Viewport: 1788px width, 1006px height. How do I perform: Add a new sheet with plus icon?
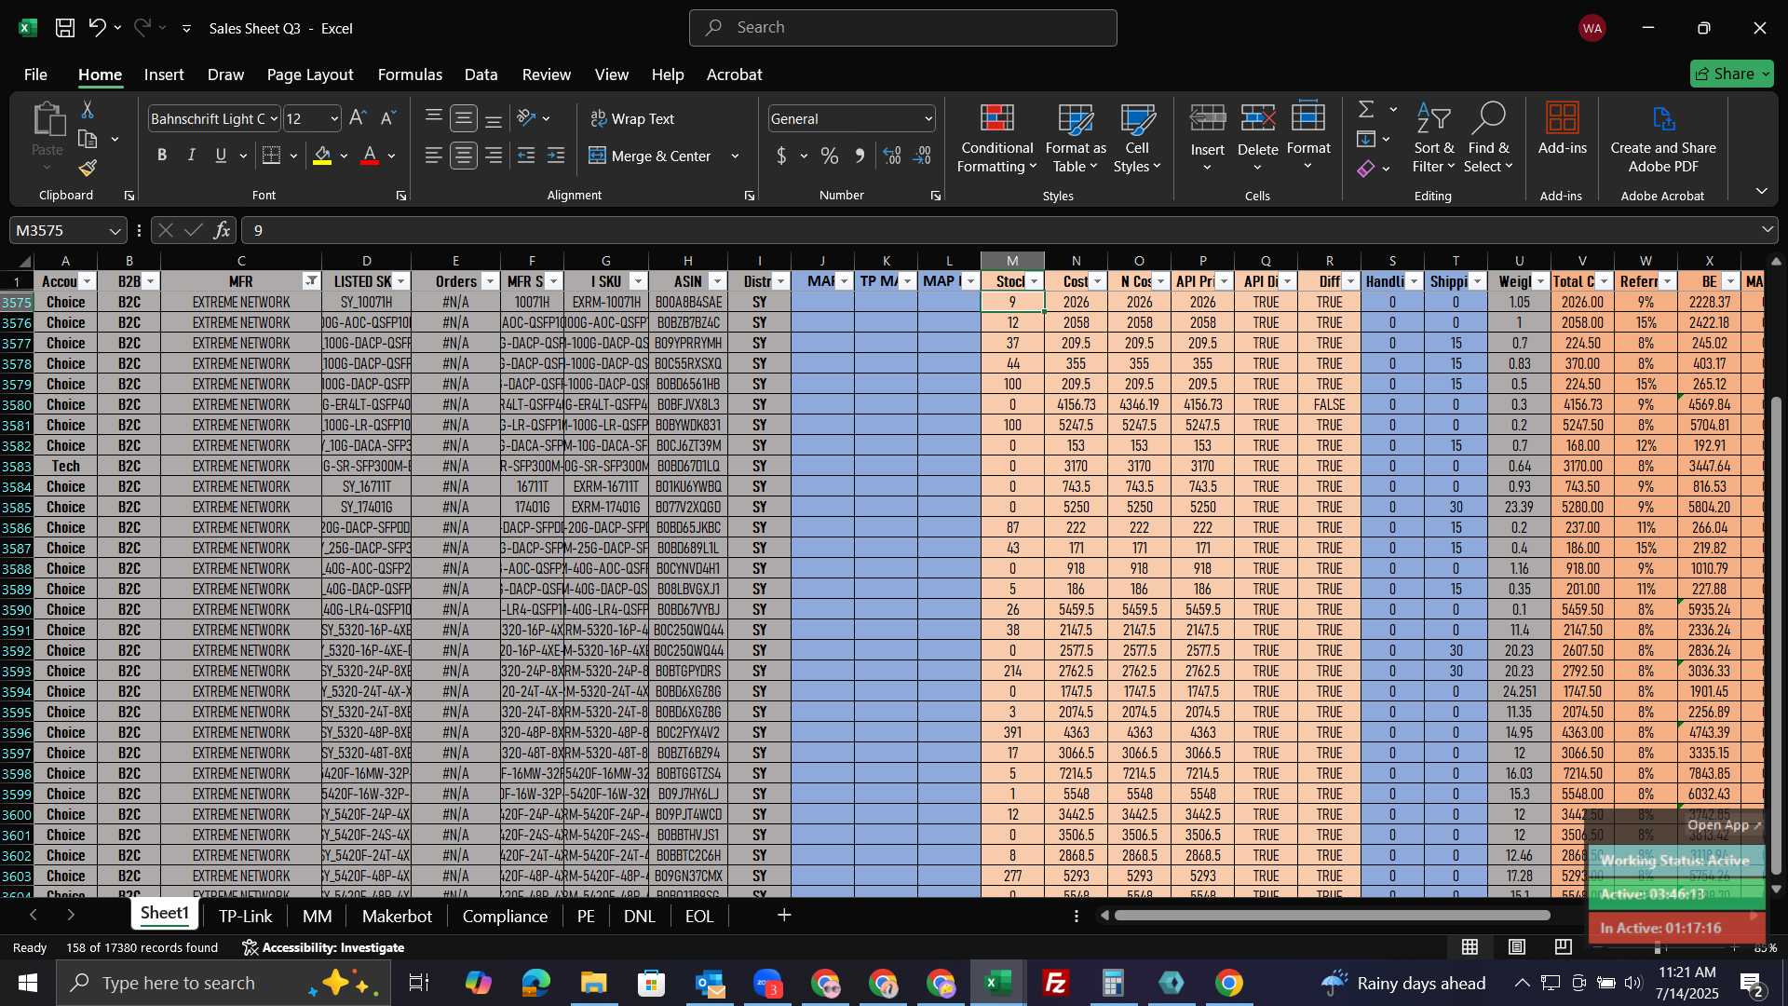(x=784, y=916)
